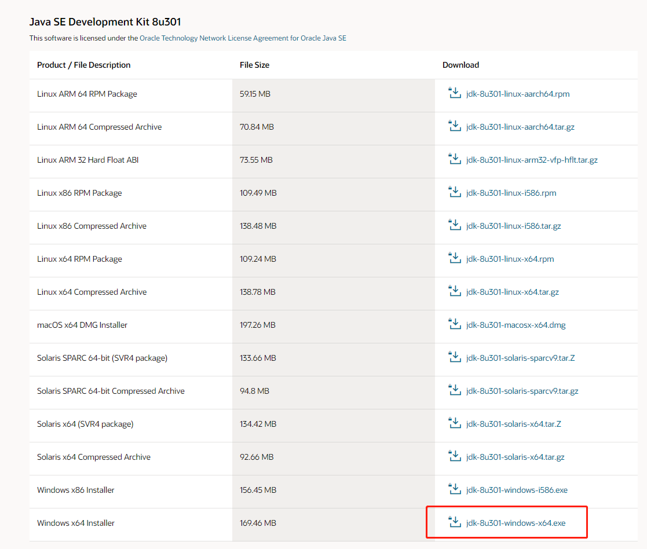Select the 197.26 MB file size
Image resolution: width=647 pixels, height=549 pixels.
point(258,325)
